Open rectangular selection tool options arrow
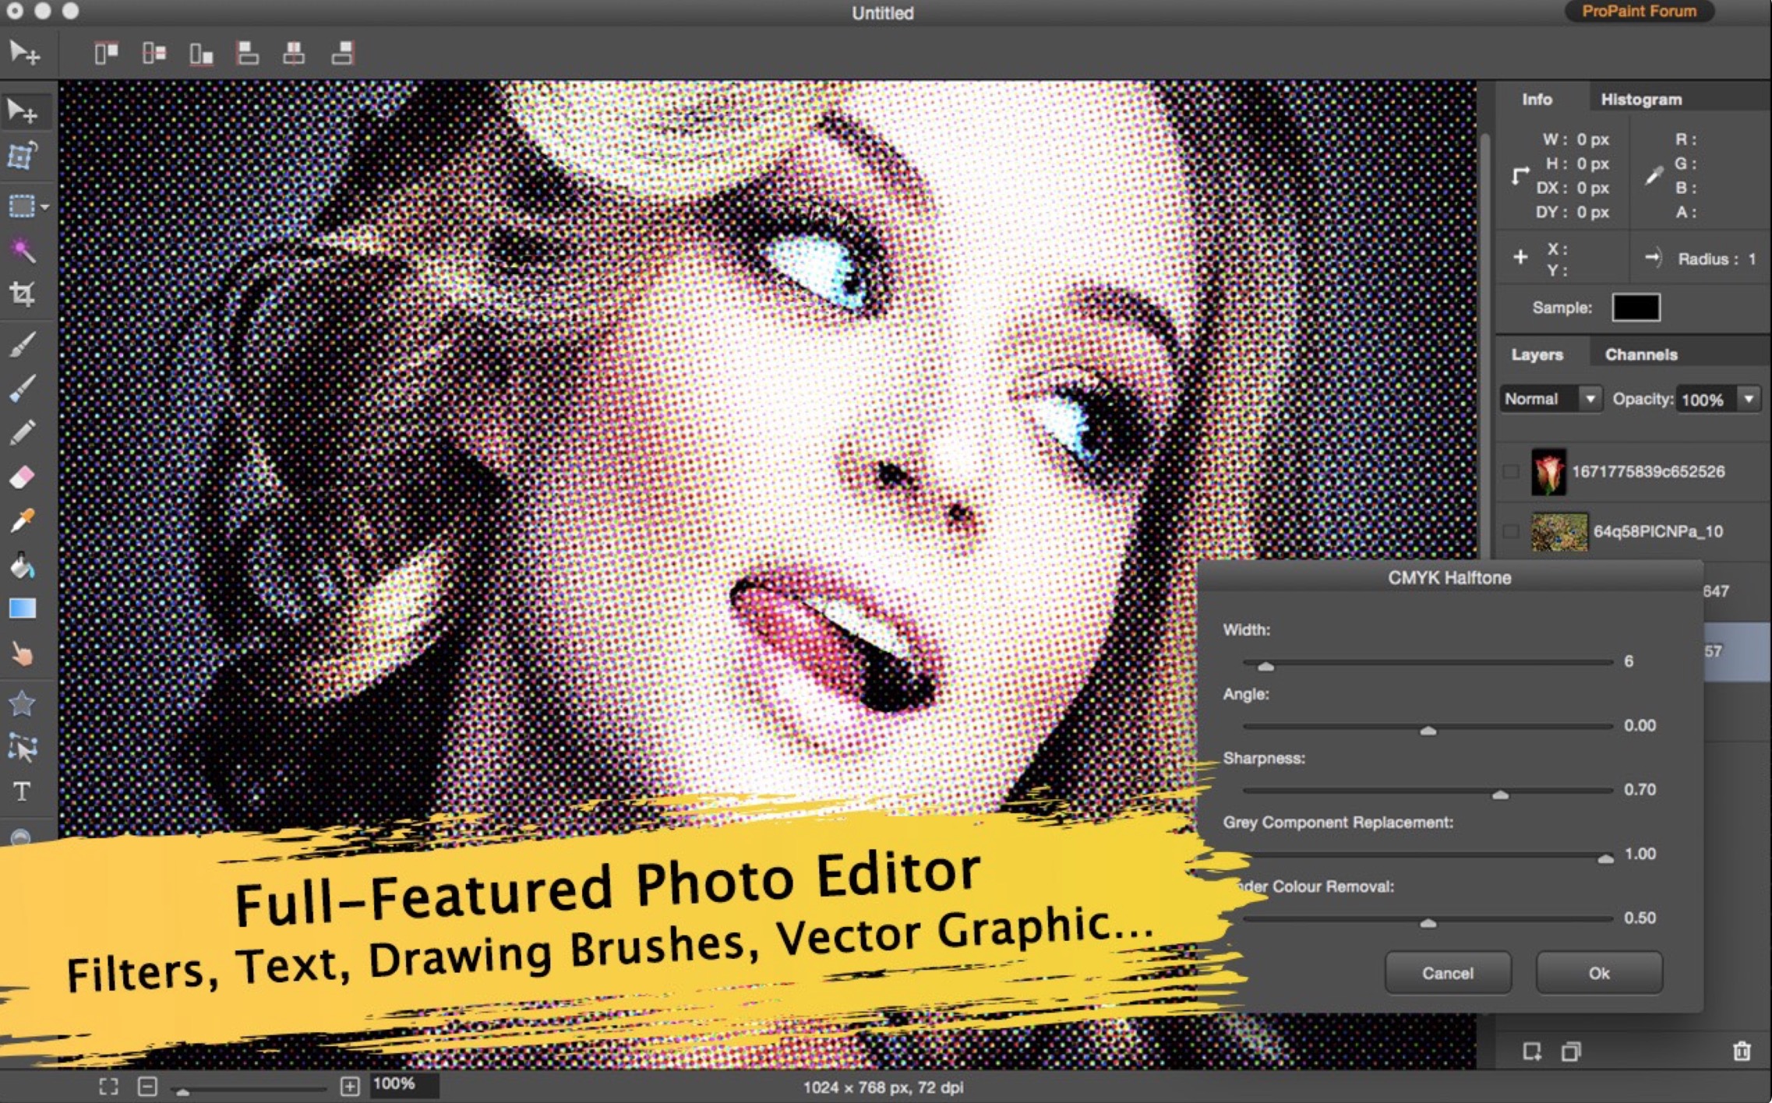The image size is (1772, 1103). pos(45,207)
